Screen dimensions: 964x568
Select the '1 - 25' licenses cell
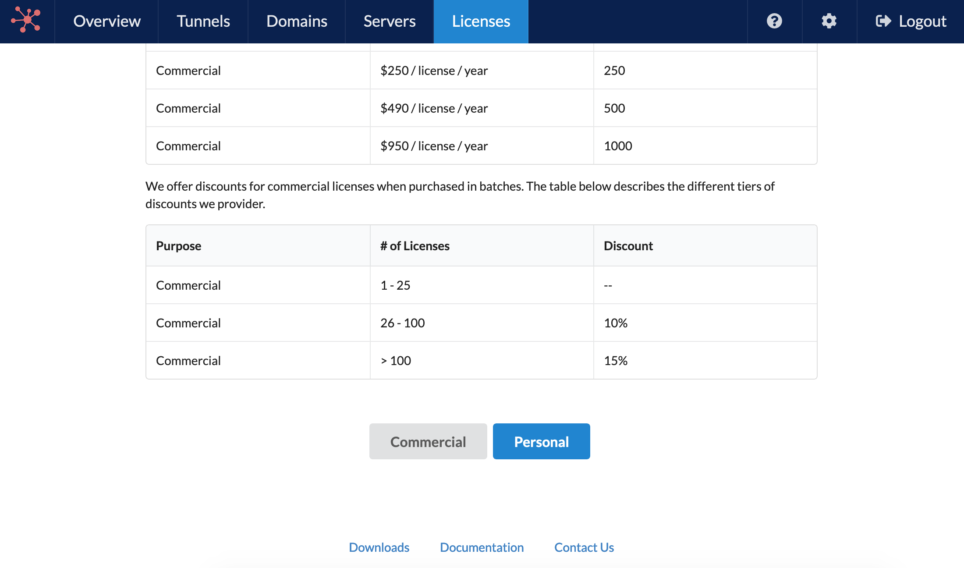[x=482, y=285]
